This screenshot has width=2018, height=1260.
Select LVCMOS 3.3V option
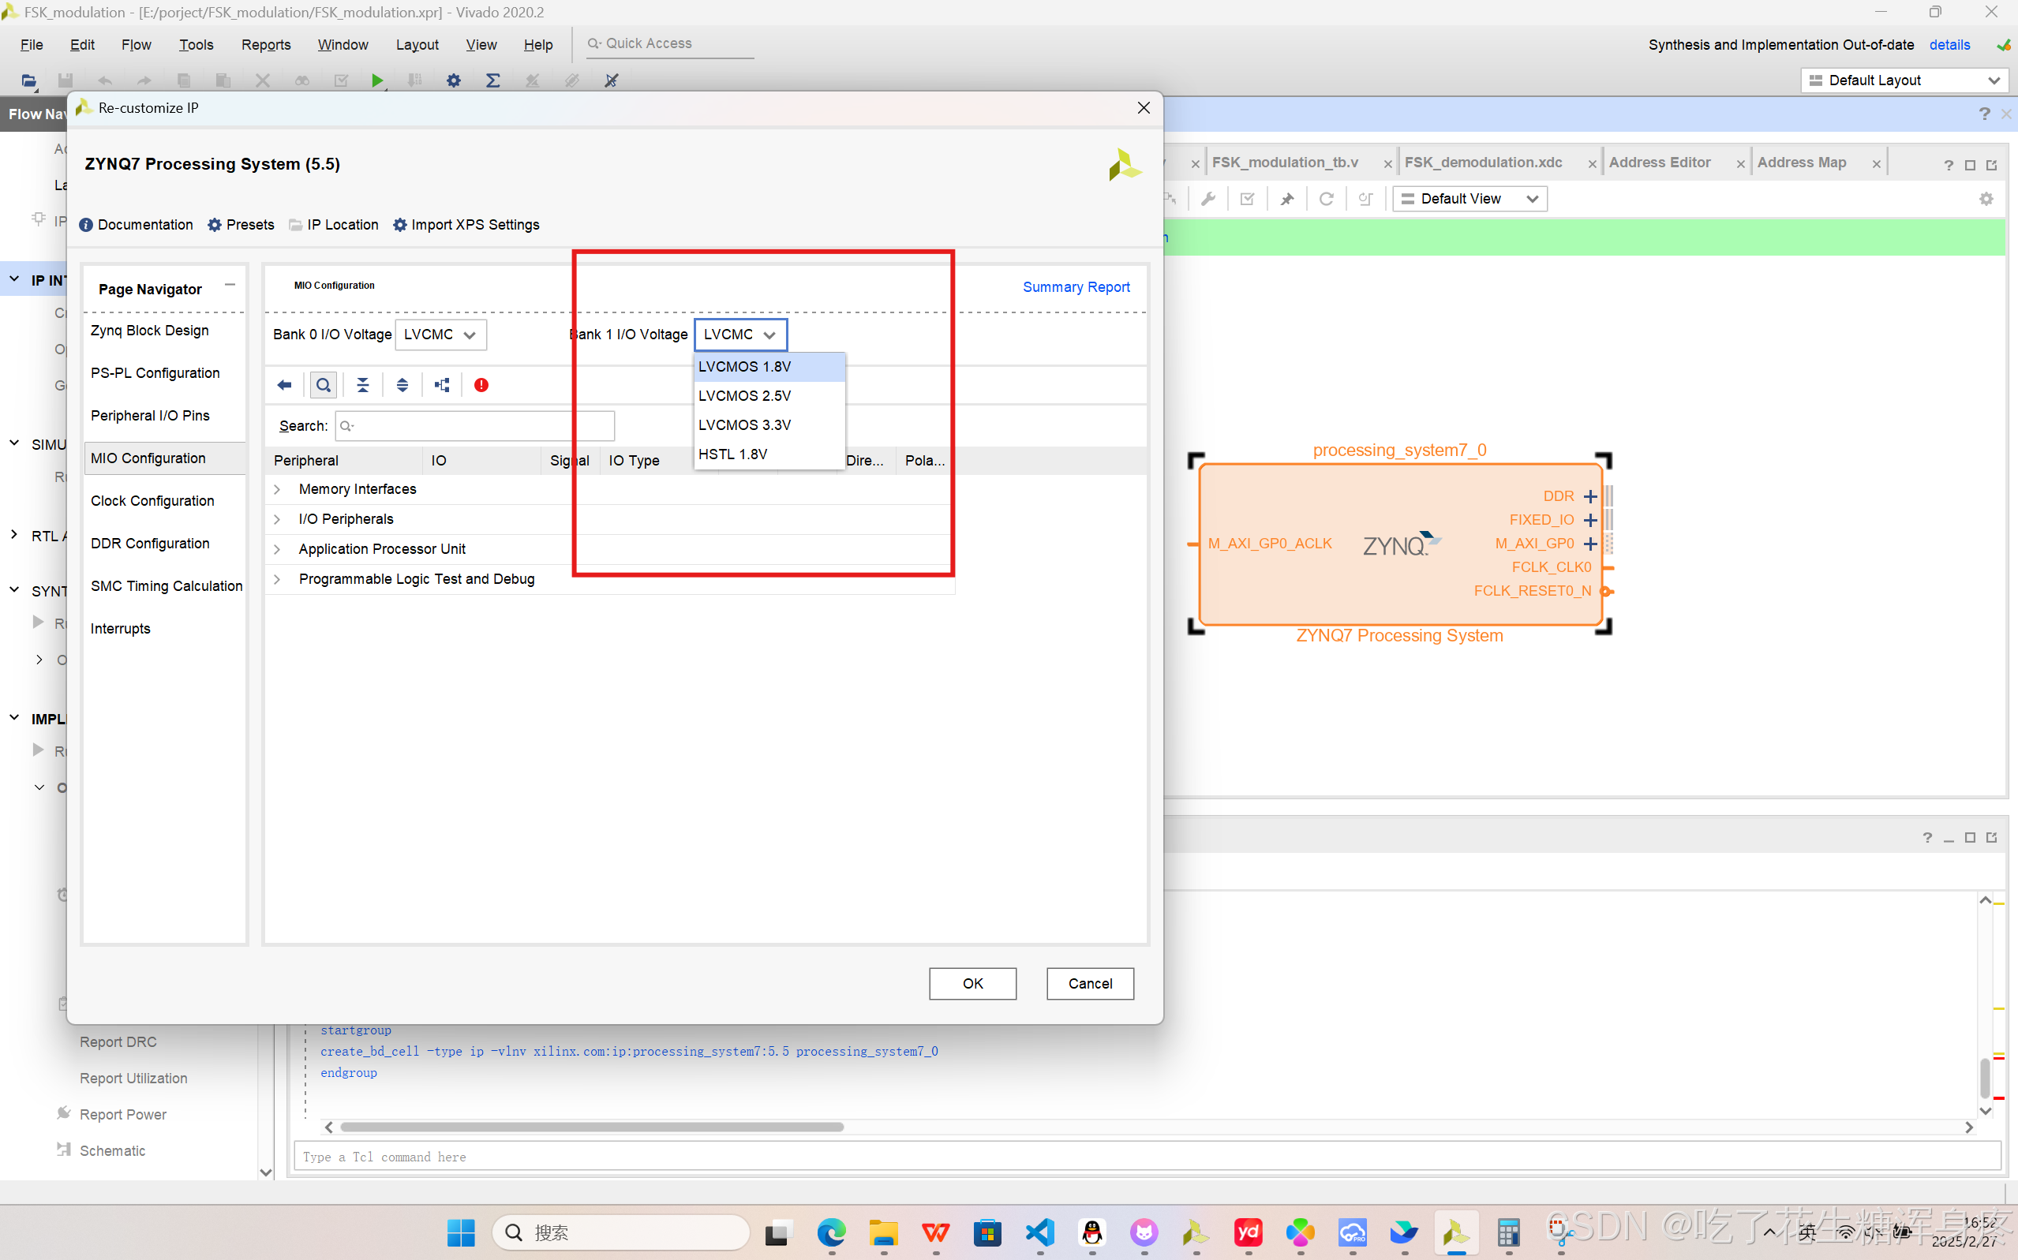click(x=769, y=425)
